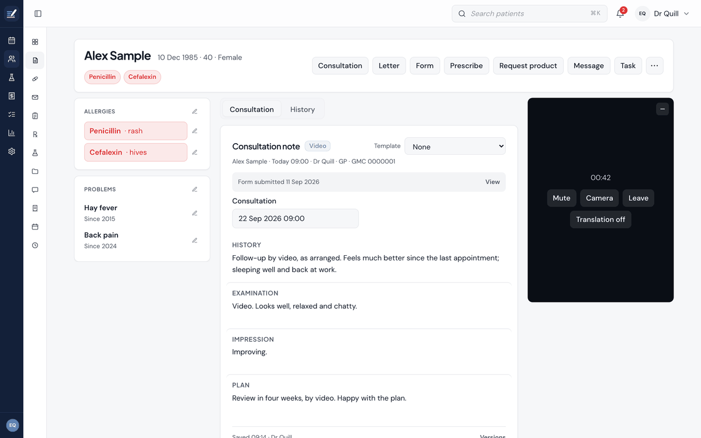701x438 pixels.
Task: Open the more actions ellipsis menu
Action: [654, 65]
